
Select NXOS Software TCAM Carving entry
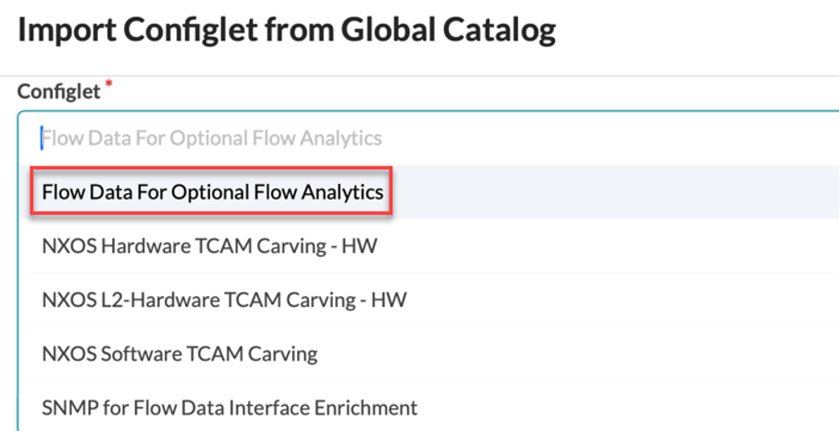click(x=180, y=353)
